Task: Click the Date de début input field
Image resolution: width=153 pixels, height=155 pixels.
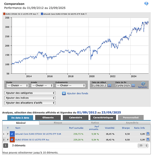Action: point(99,86)
